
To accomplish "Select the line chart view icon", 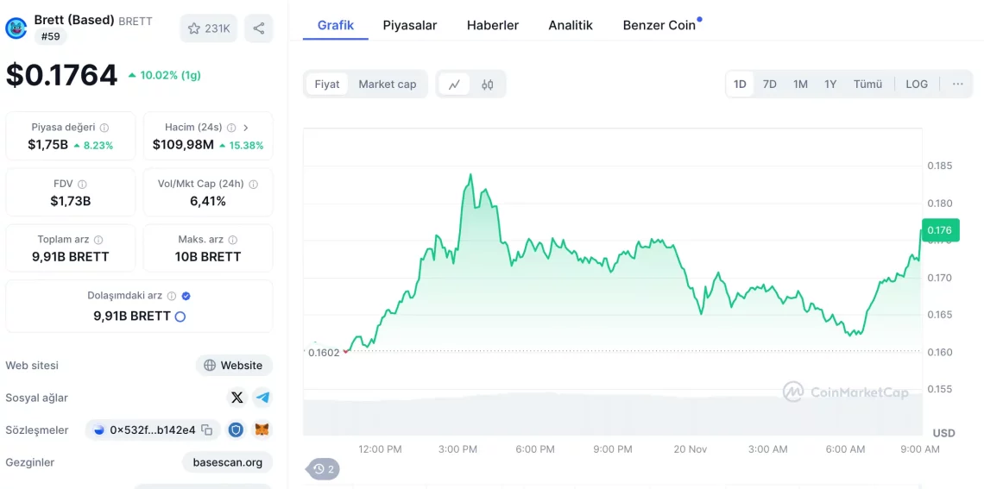I will click(x=454, y=85).
